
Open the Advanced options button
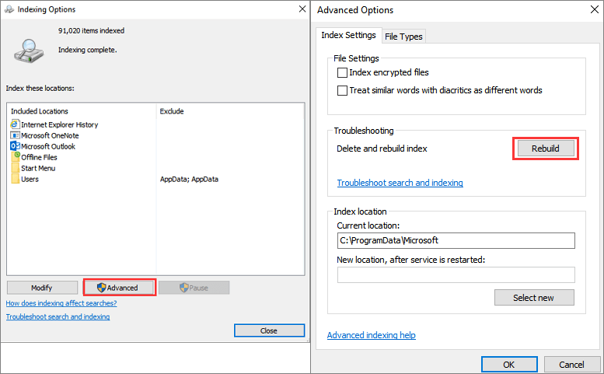(120, 288)
